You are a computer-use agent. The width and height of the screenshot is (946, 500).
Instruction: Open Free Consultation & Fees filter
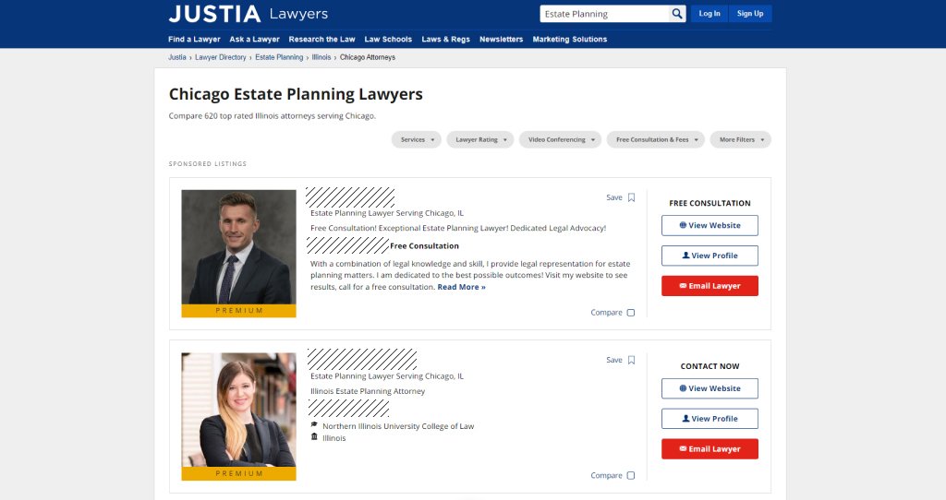point(656,139)
